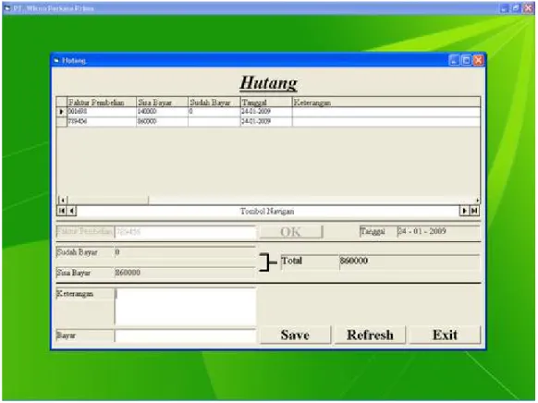Click the Save button

point(295,335)
